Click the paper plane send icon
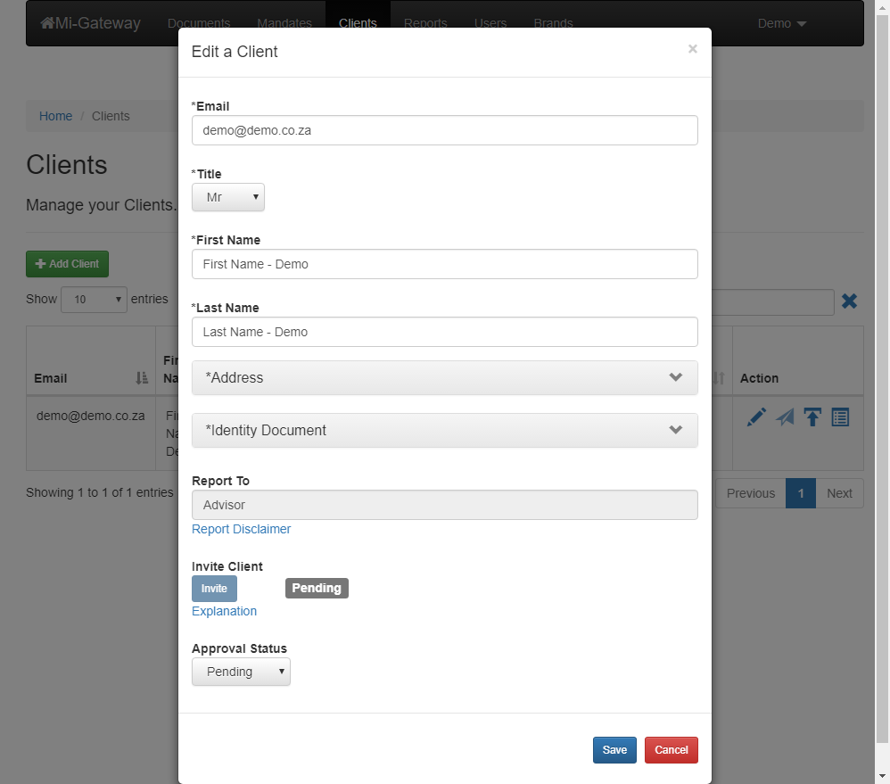The image size is (890, 784). [x=784, y=417]
